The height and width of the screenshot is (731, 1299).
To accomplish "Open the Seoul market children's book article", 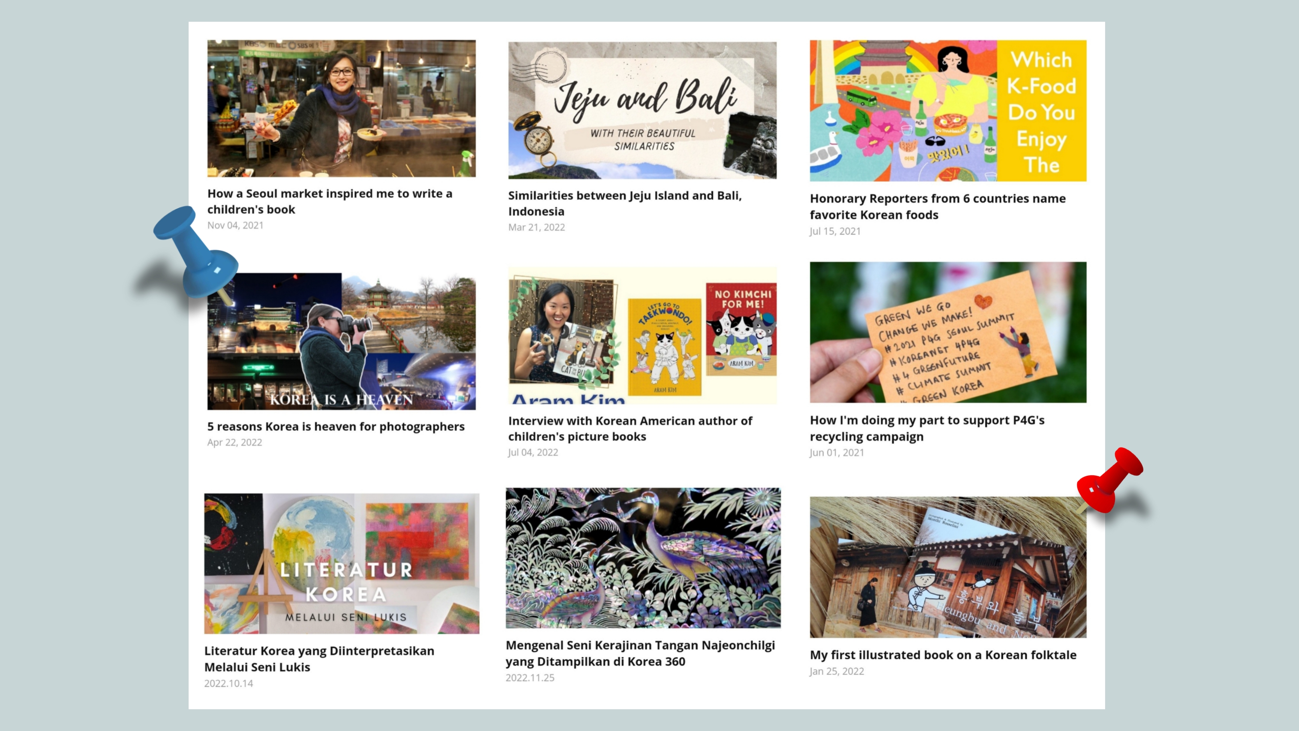I will (x=330, y=201).
